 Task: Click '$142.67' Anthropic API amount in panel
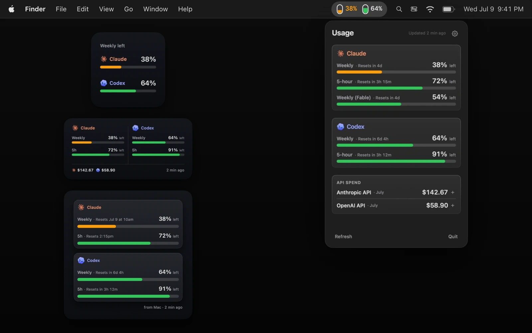(435, 192)
